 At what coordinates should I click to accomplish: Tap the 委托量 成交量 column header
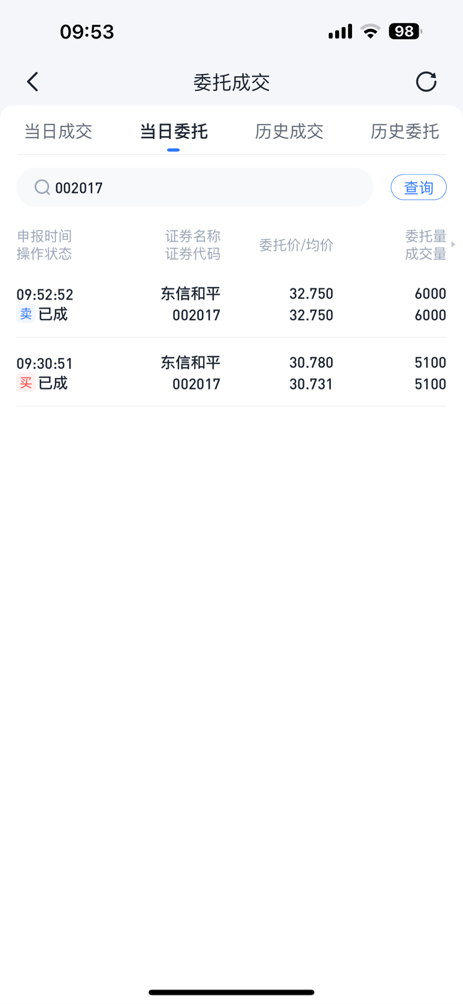(x=426, y=245)
